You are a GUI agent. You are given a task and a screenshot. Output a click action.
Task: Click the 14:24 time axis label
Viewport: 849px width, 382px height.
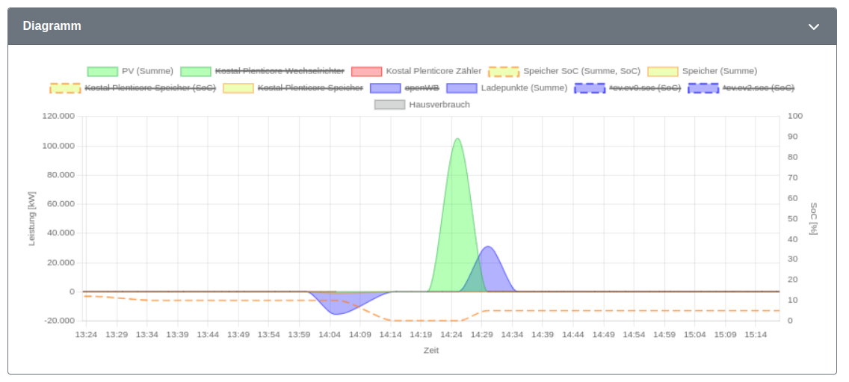click(x=451, y=335)
